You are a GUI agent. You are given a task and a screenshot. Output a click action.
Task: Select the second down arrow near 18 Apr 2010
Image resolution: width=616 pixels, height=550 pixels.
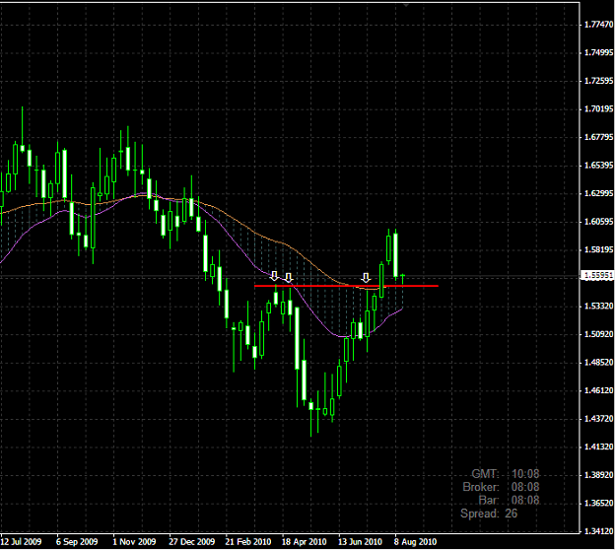[289, 278]
